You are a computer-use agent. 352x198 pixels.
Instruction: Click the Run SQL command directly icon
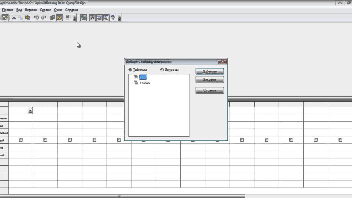coord(68,18)
